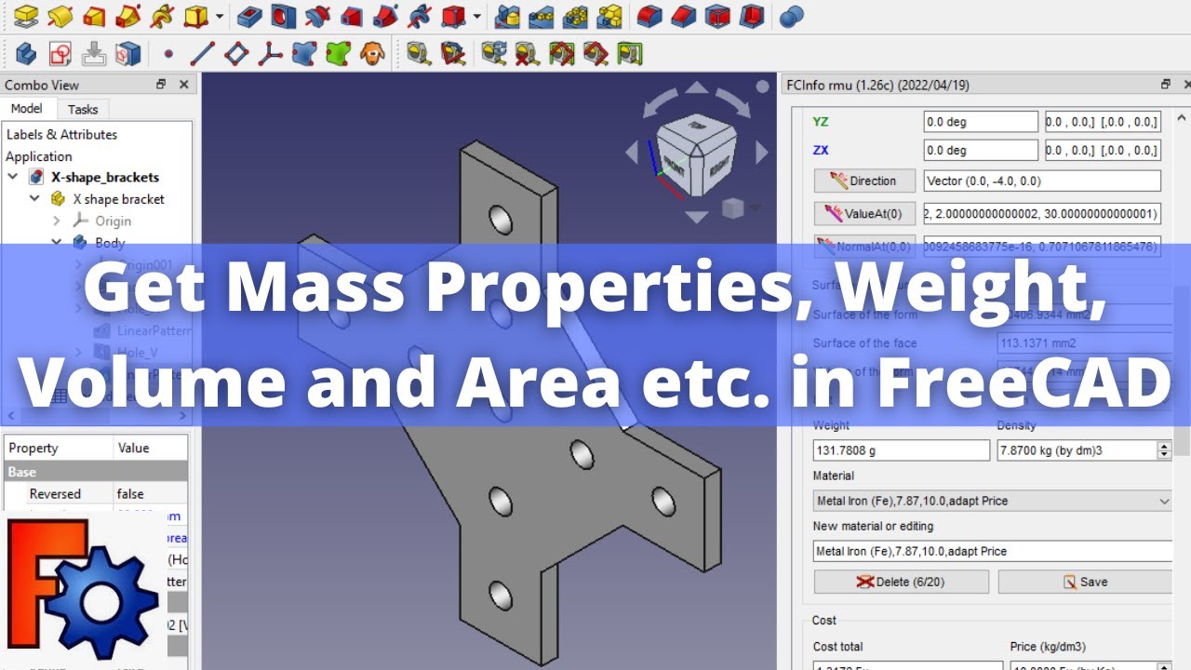
Task: Click the green Sub-Shape Binder icon
Action: click(338, 53)
